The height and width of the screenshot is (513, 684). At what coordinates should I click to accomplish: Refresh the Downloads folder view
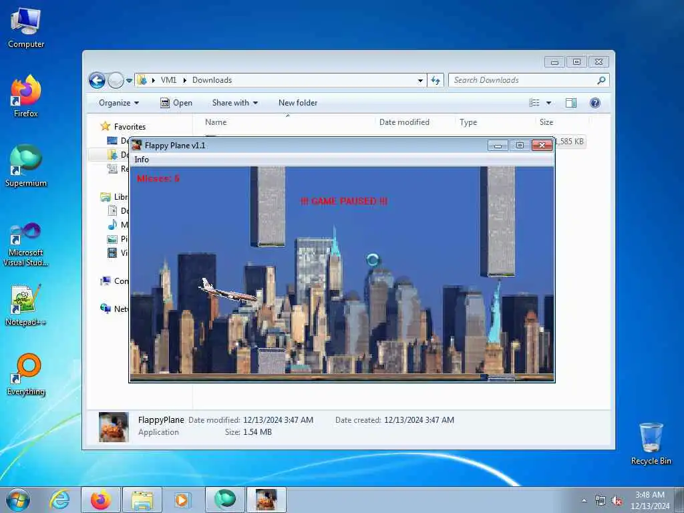pyautogui.click(x=436, y=80)
